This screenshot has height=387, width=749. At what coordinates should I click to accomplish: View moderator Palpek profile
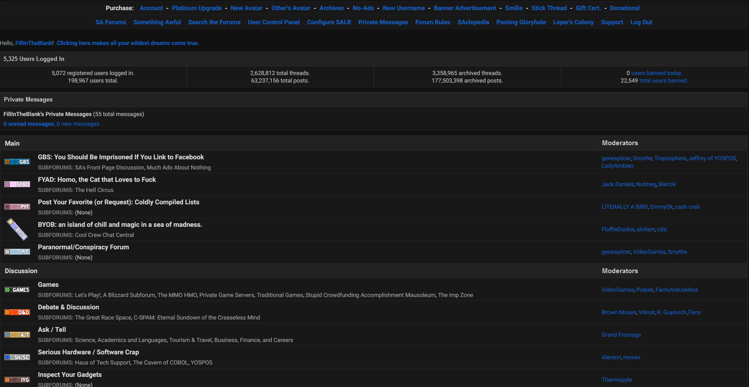[645, 290]
